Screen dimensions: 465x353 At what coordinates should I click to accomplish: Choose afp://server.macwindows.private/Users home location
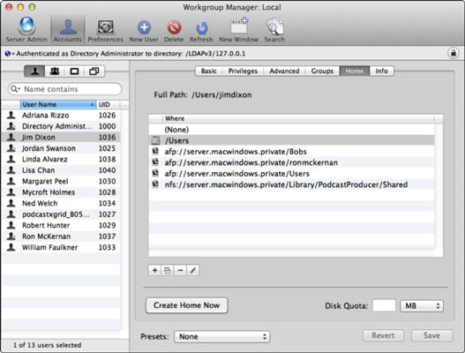(291, 174)
